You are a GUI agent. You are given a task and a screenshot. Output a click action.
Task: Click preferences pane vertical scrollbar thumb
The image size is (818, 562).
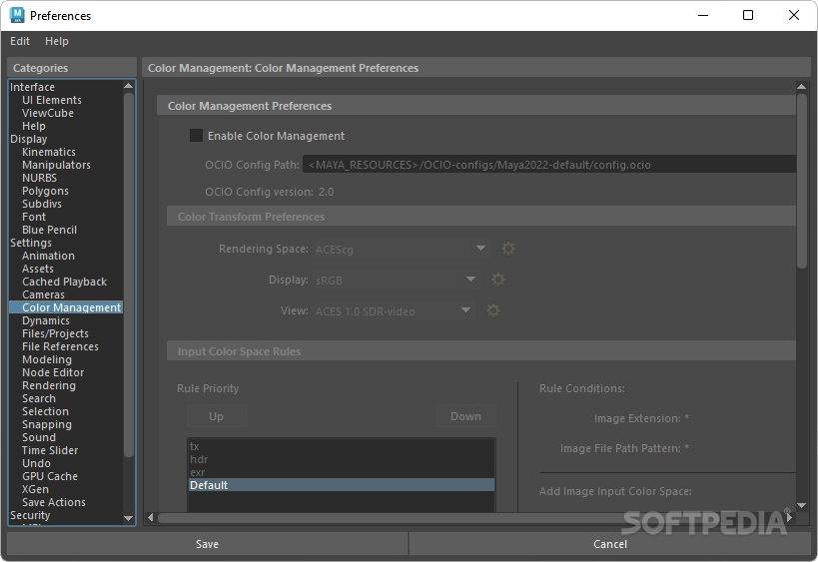(x=802, y=182)
